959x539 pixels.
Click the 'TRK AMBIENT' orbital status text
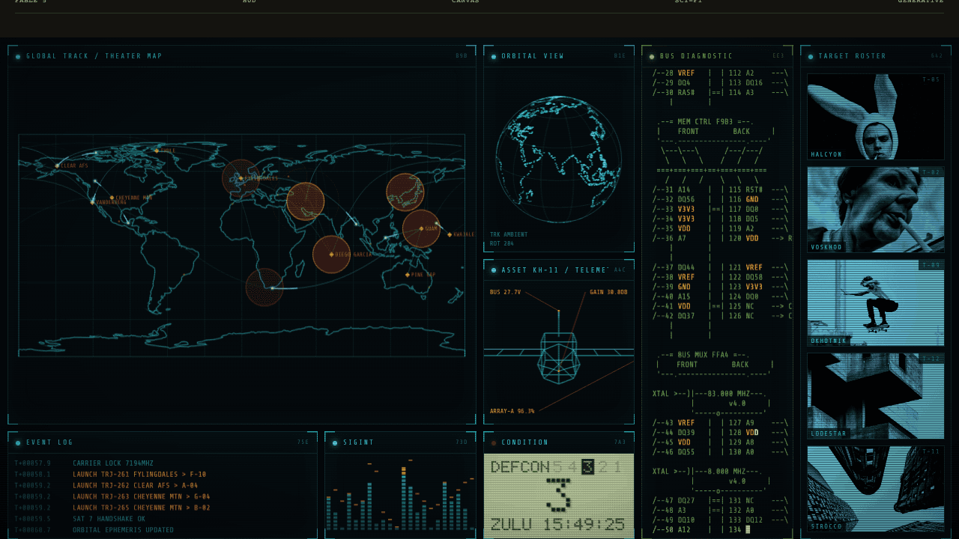click(x=509, y=234)
